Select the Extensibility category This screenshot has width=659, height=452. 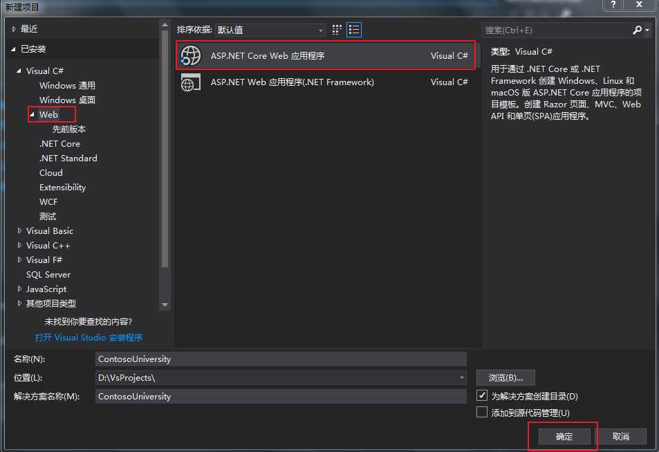point(63,188)
